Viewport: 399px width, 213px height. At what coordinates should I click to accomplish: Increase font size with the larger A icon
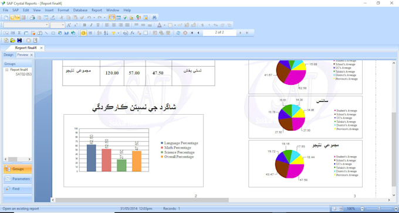[x=69, y=25]
